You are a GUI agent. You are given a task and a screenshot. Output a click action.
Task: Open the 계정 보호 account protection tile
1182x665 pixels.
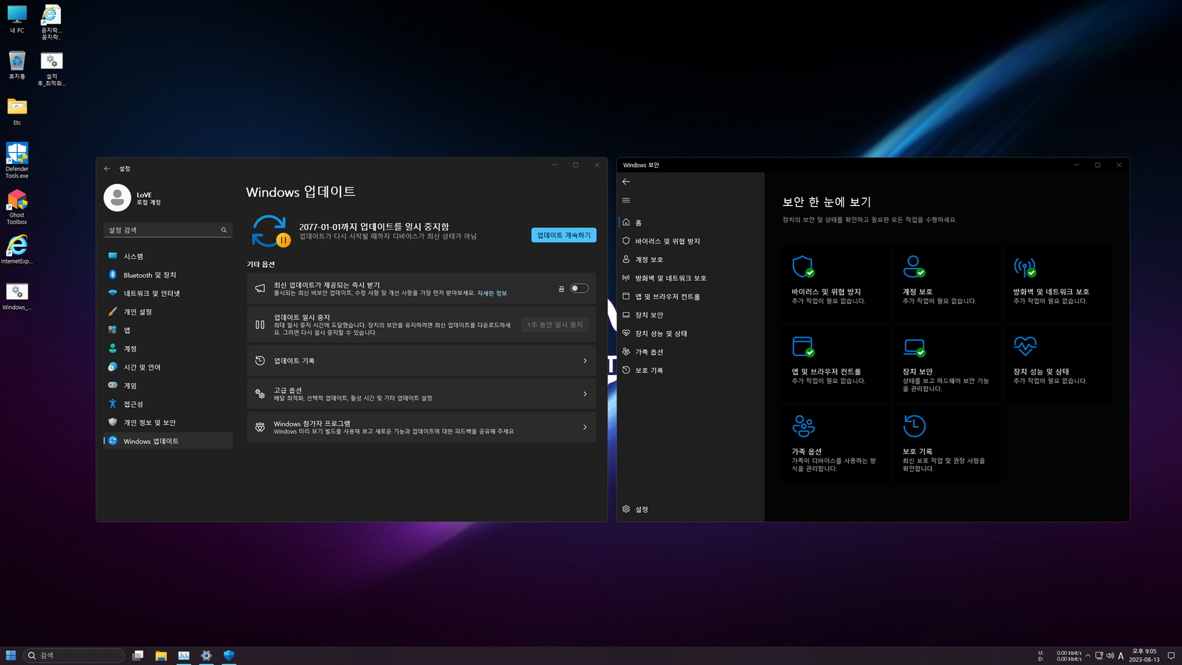[947, 283]
